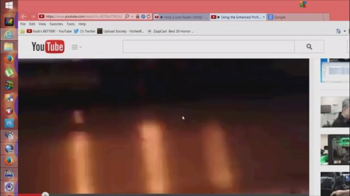Click the add-to-favorites star icon
The width and height of the screenshot is (350, 196).
22,32
